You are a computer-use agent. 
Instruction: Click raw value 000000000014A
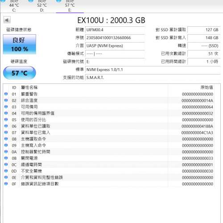[197, 101]
